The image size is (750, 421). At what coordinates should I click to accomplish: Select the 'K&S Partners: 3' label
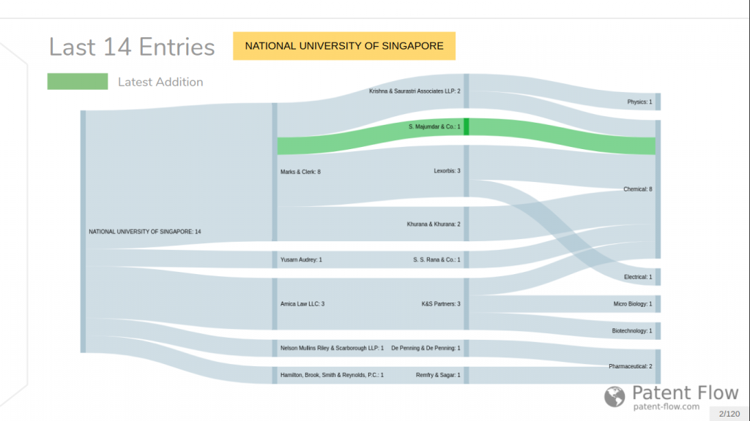coord(441,303)
